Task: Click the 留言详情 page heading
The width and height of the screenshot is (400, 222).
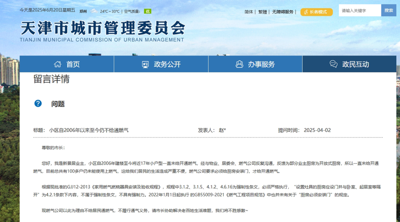Action: pyautogui.click(x=51, y=79)
